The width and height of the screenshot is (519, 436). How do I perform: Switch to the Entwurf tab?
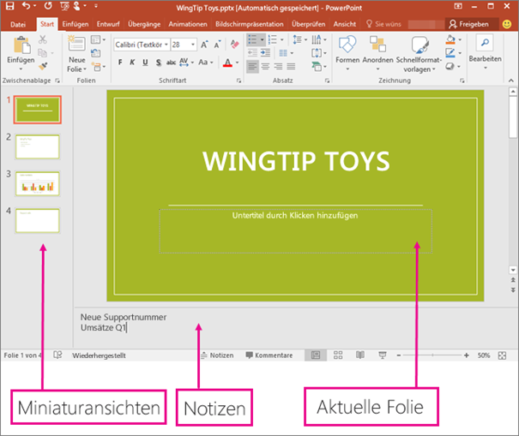tap(108, 25)
